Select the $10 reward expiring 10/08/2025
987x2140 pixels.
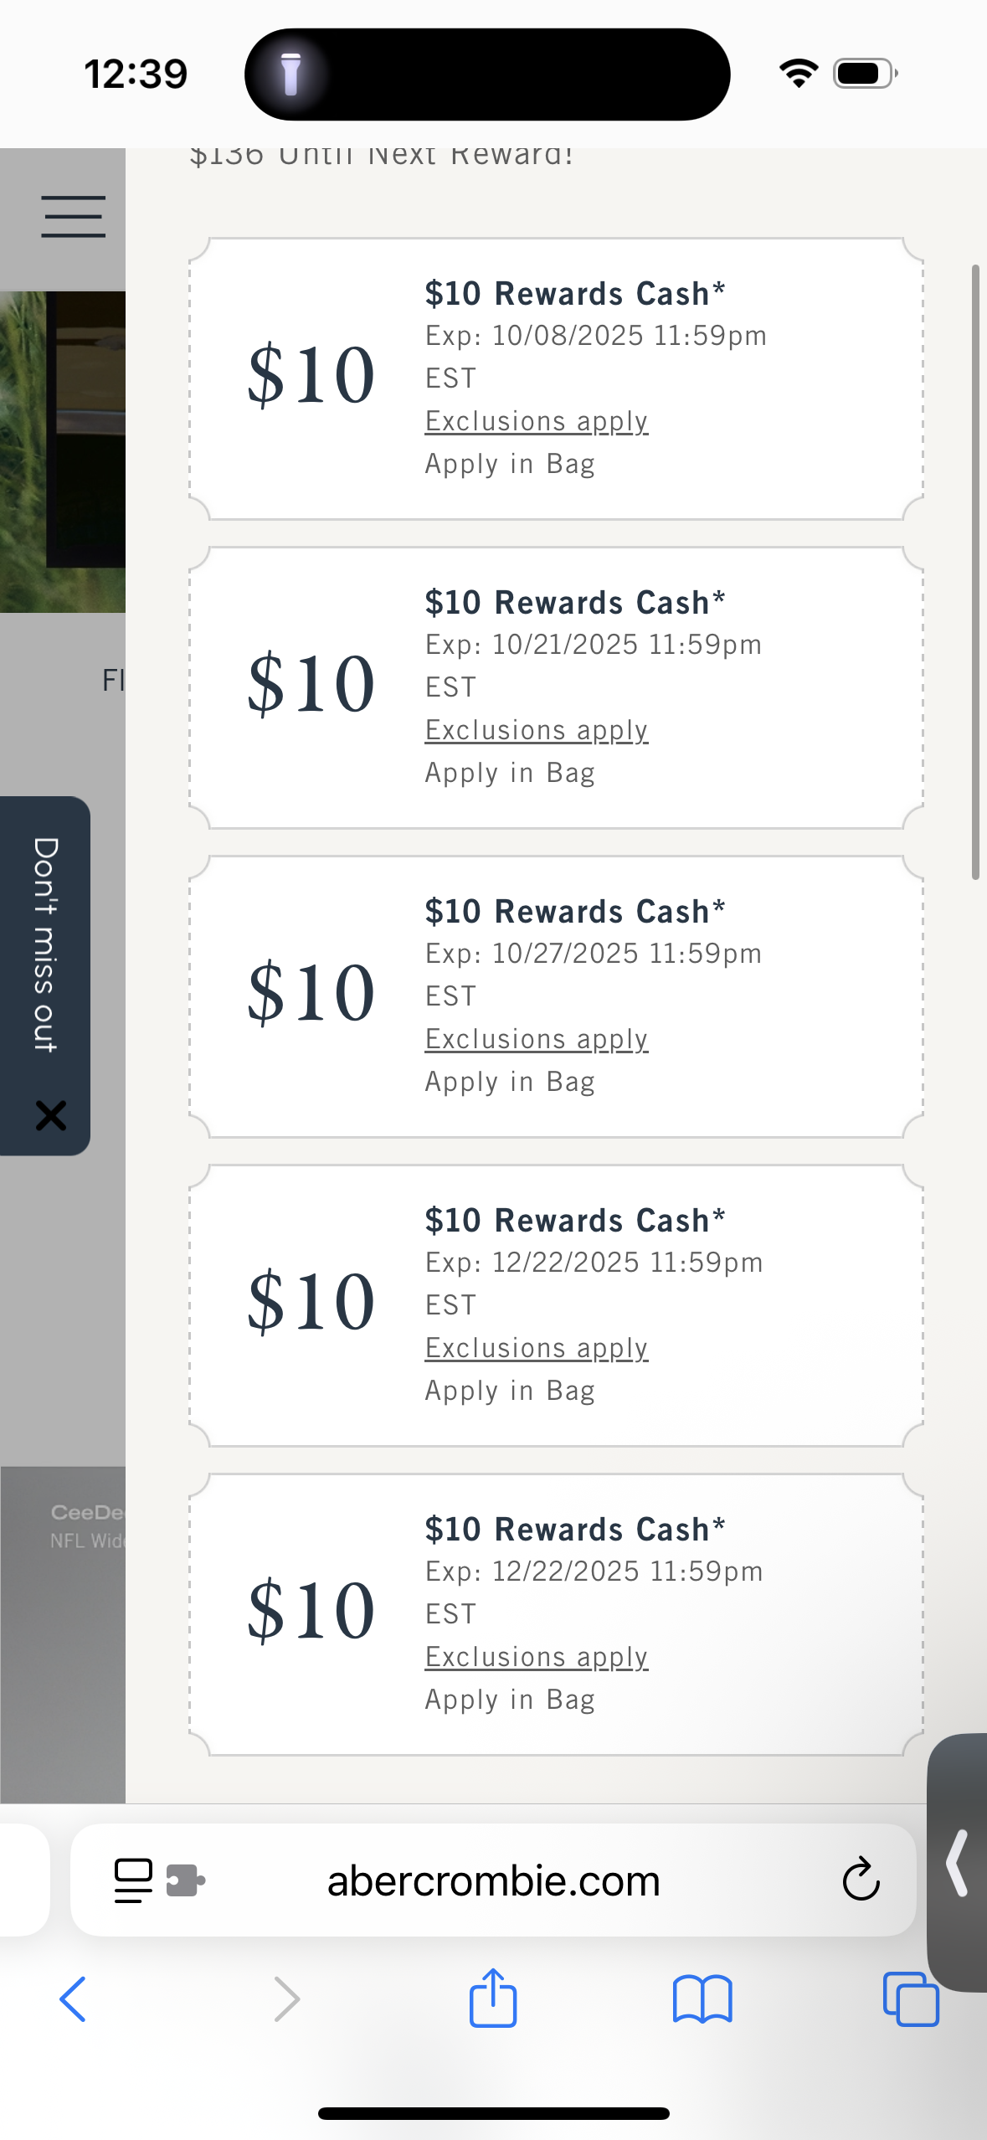click(557, 378)
